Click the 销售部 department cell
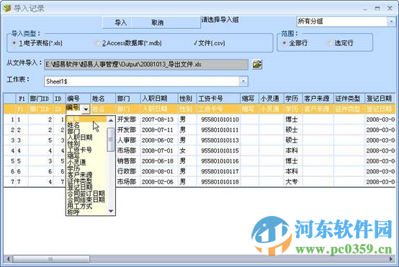Screen dimensions: 399x267 128,161
